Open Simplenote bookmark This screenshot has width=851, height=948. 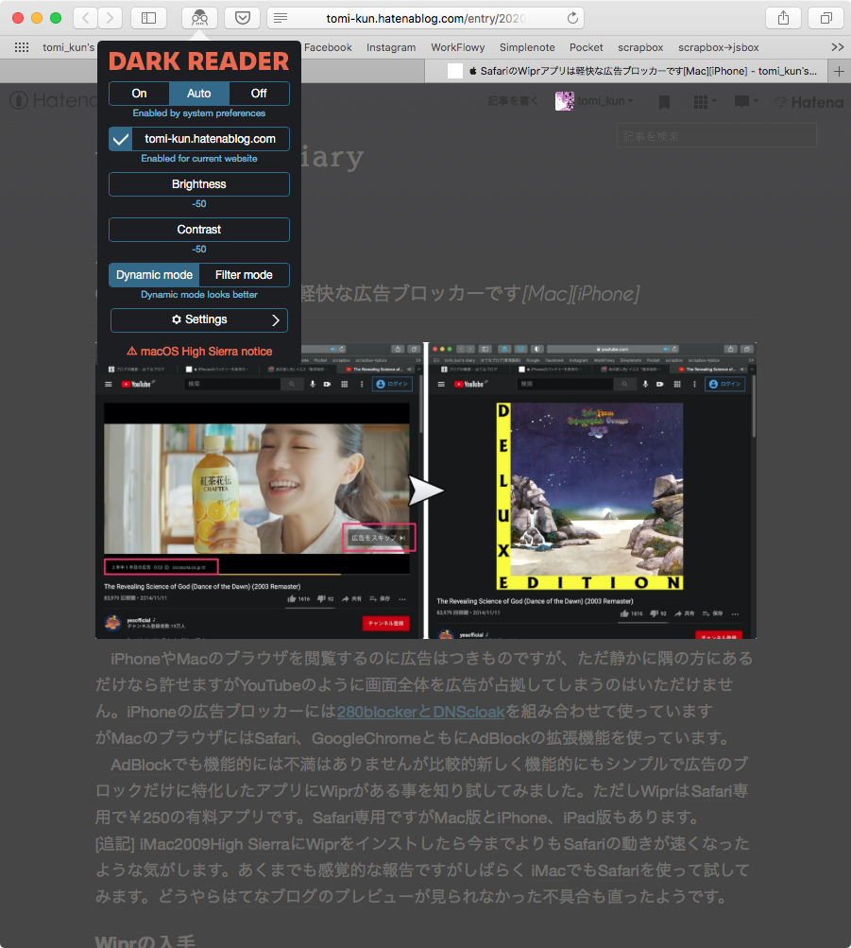pyautogui.click(x=527, y=47)
